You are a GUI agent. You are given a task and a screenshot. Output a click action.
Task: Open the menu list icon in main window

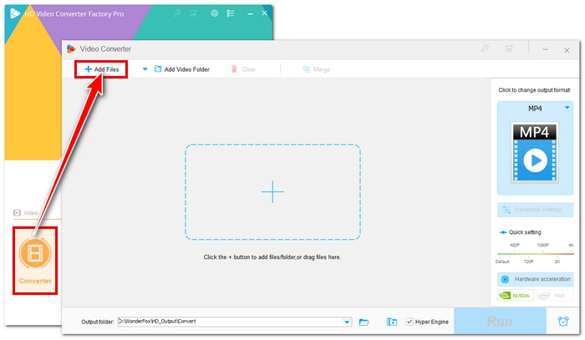[x=231, y=13]
